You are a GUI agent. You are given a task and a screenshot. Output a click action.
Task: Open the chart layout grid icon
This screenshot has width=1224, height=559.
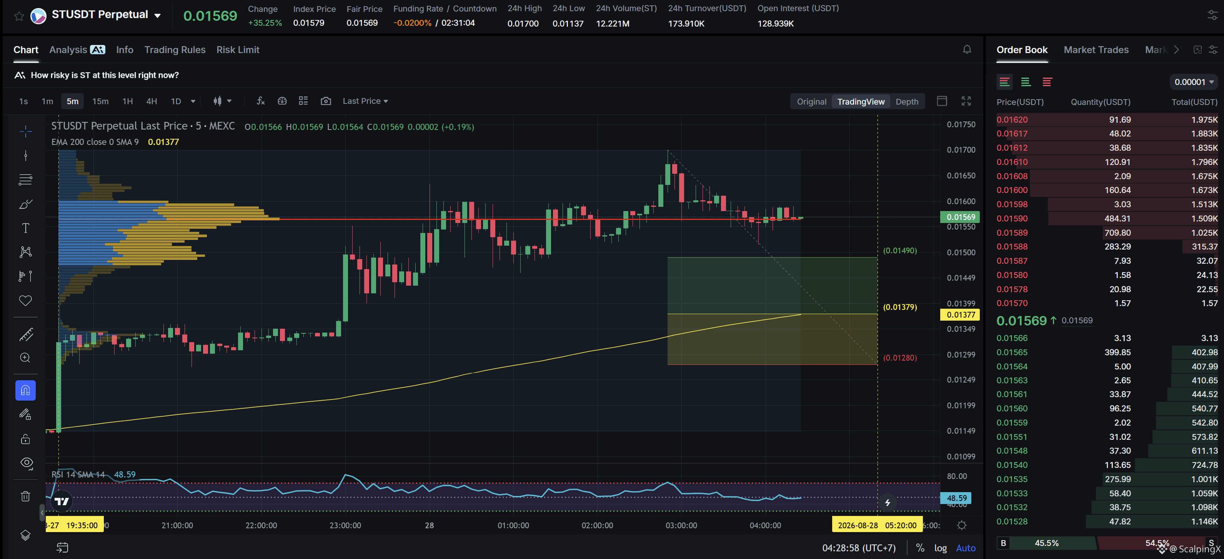click(x=303, y=101)
